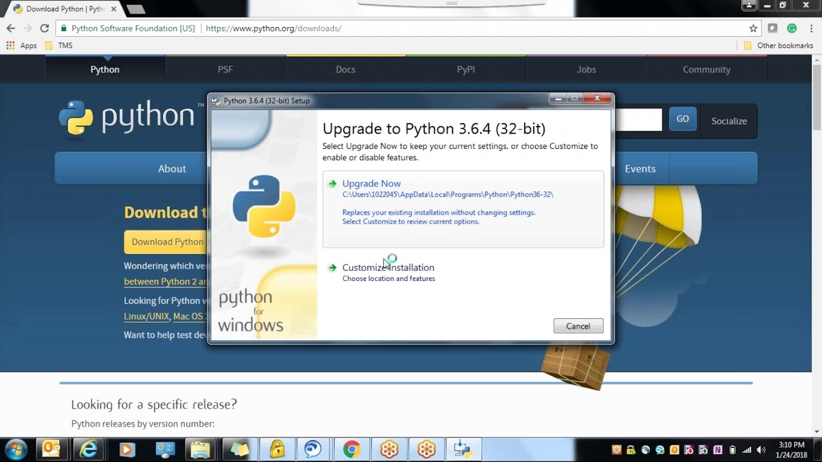Open the Events menu on python.org

(x=640, y=169)
